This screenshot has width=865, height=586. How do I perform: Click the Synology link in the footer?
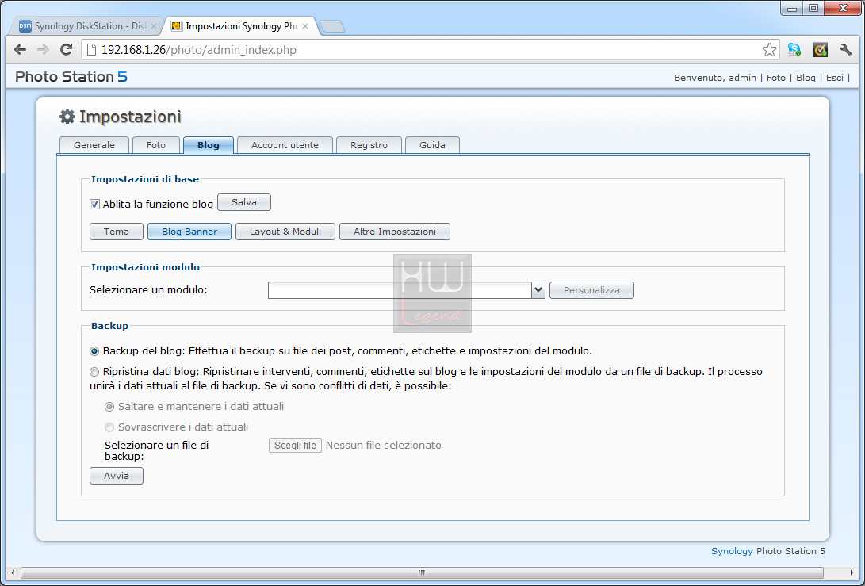point(732,551)
